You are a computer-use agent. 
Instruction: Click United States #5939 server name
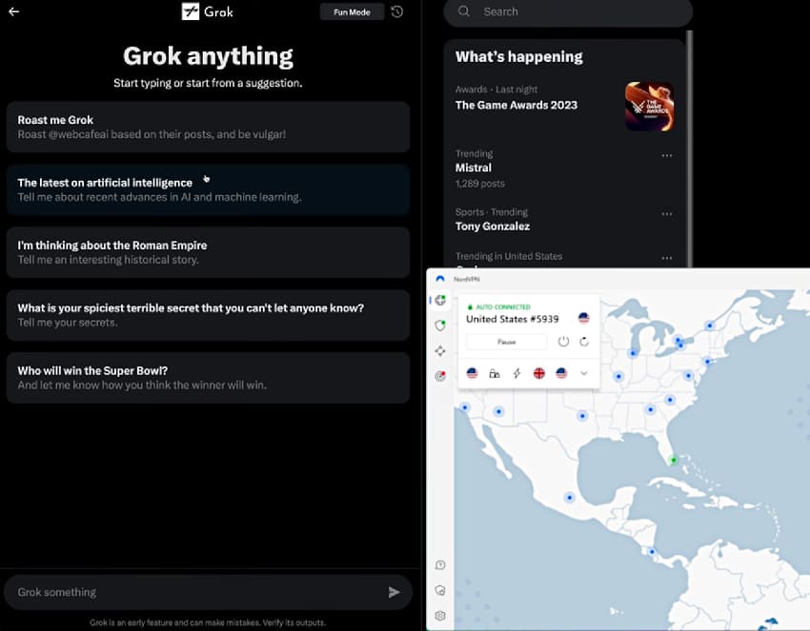(512, 319)
